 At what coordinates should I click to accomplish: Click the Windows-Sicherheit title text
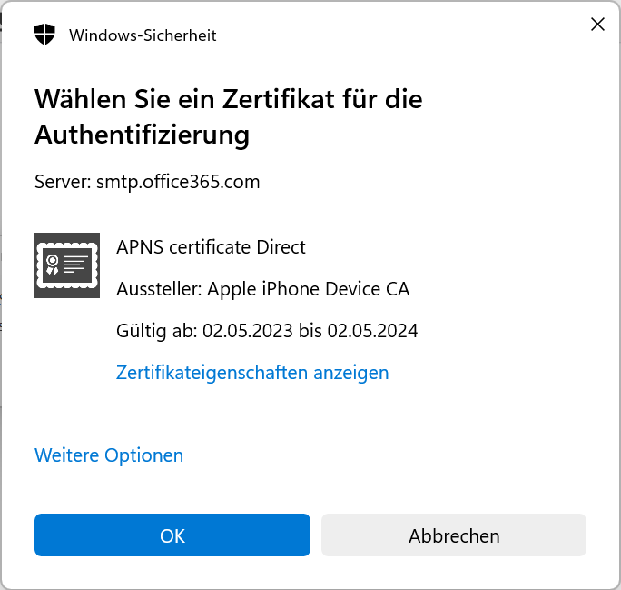143,35
